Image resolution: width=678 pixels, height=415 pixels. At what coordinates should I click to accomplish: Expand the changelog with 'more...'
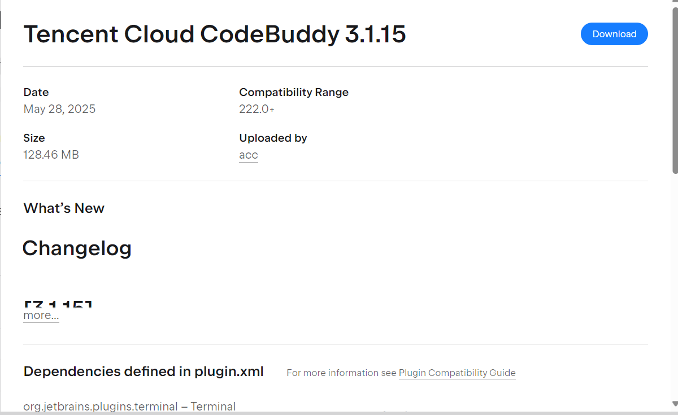click(x=40, y=315)
